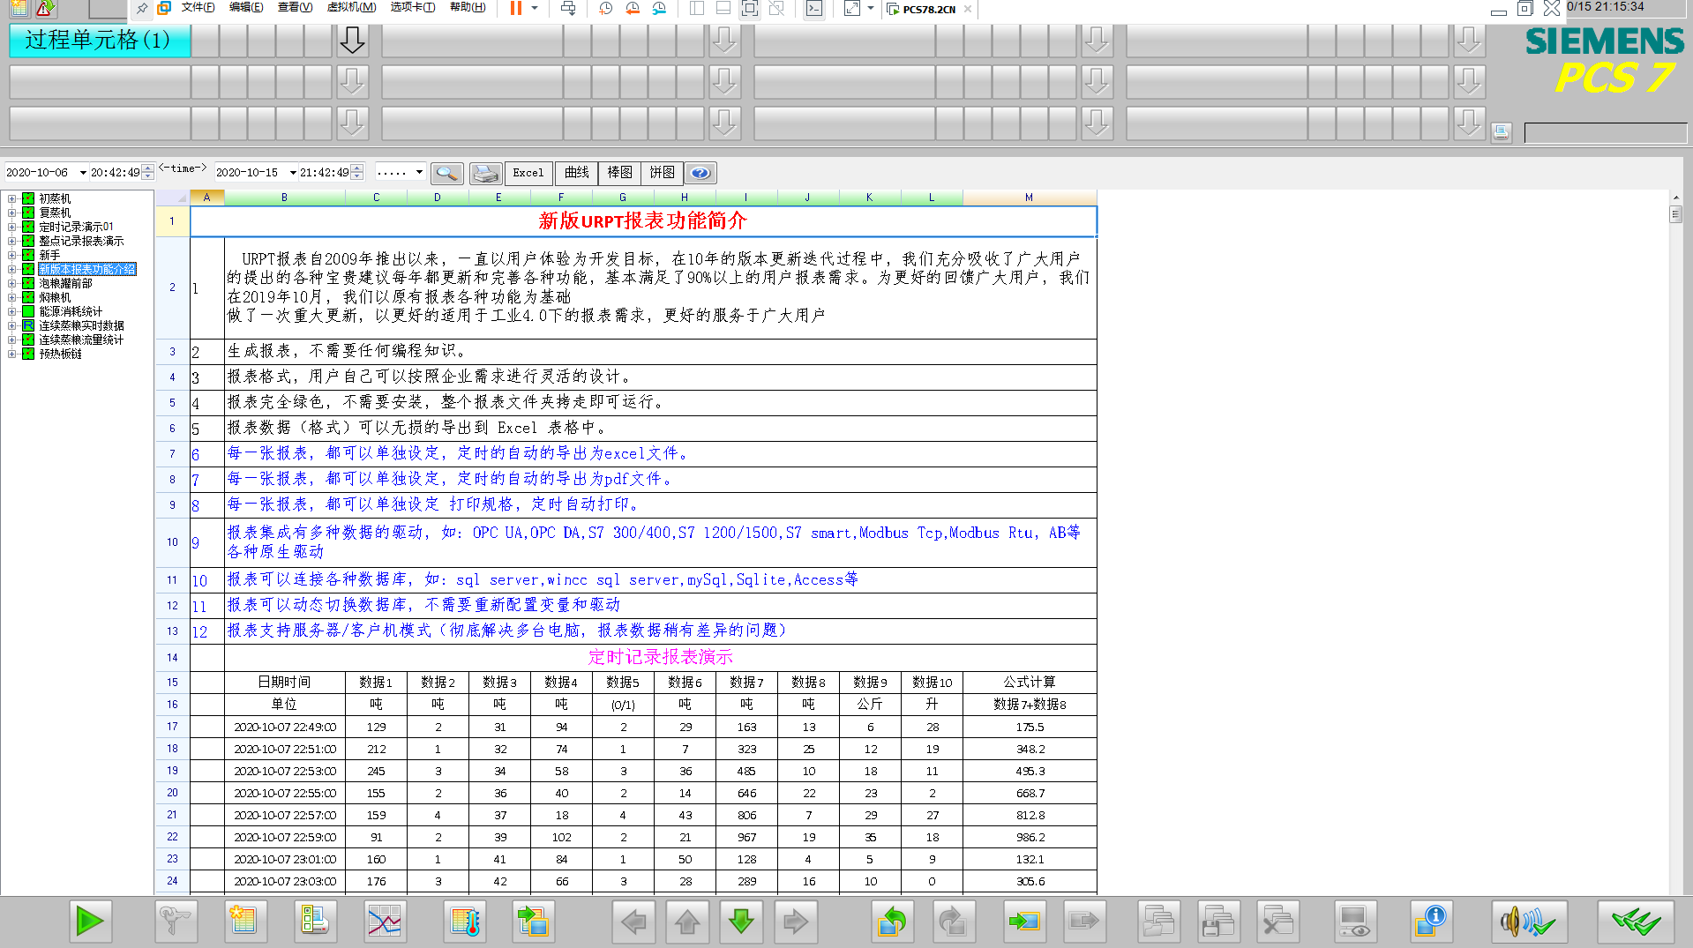
Task: Expand the 初蒸机 tree node
Action: [x=12, y=199]
